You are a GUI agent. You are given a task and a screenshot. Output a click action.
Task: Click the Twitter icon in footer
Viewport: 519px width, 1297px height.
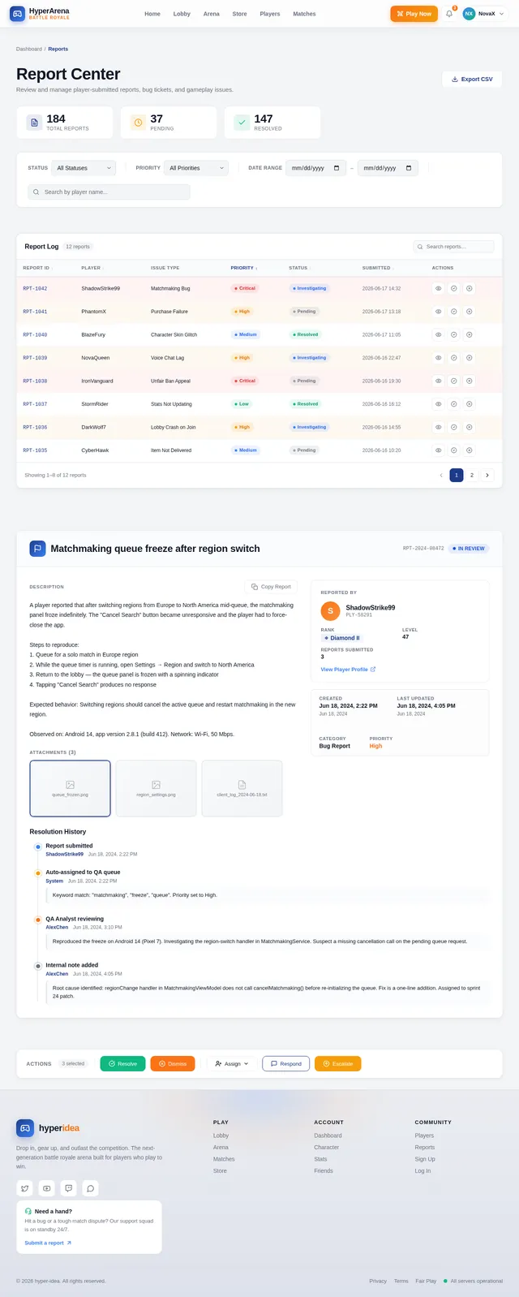(25, 1188)
